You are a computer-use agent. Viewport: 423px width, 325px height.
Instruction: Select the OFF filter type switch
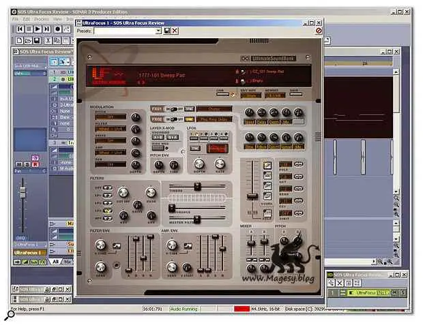pyautogui.click(x=108, y=187)
